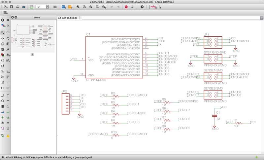Run the ERC check tool

click(3, 136)
